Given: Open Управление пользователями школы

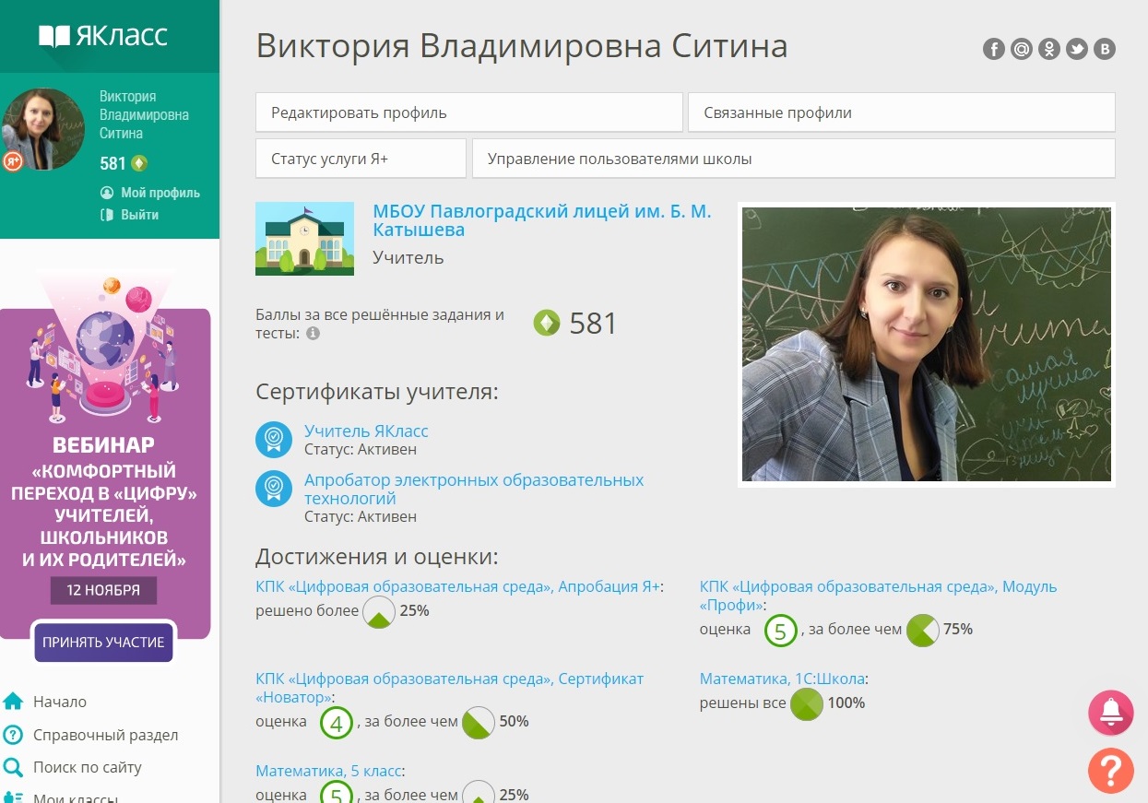Looking at the screenshot, I should point(793,159).
